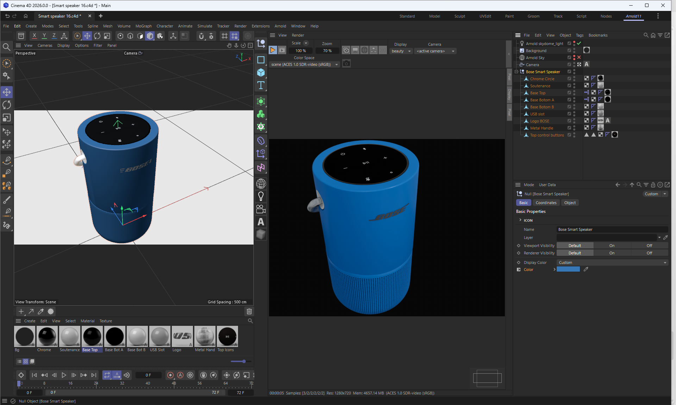Set Viewport Visibility to Off
The height and width of the screenshot is (405, 676).
point(649,246)
